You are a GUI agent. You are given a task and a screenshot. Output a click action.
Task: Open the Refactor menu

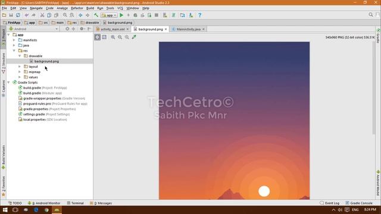pyautogui.click(x=77, y=8)
